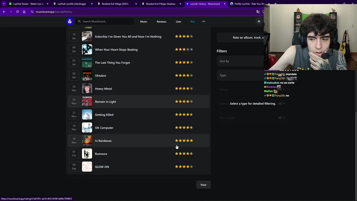Open the tab search dropdown arrow
The image size is (357, 201).
click(3, 4)
